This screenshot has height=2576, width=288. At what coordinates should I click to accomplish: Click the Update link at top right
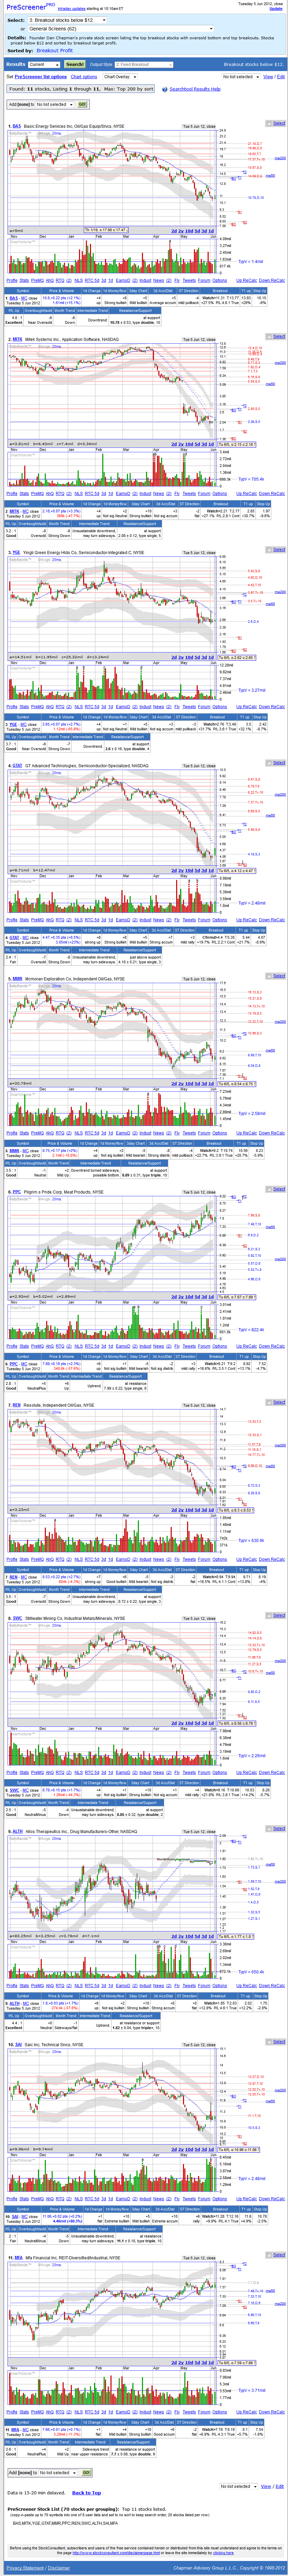276,9
